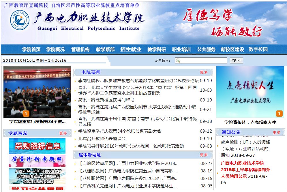Click 更多 in 媒体看电院 section

[204, 155]
